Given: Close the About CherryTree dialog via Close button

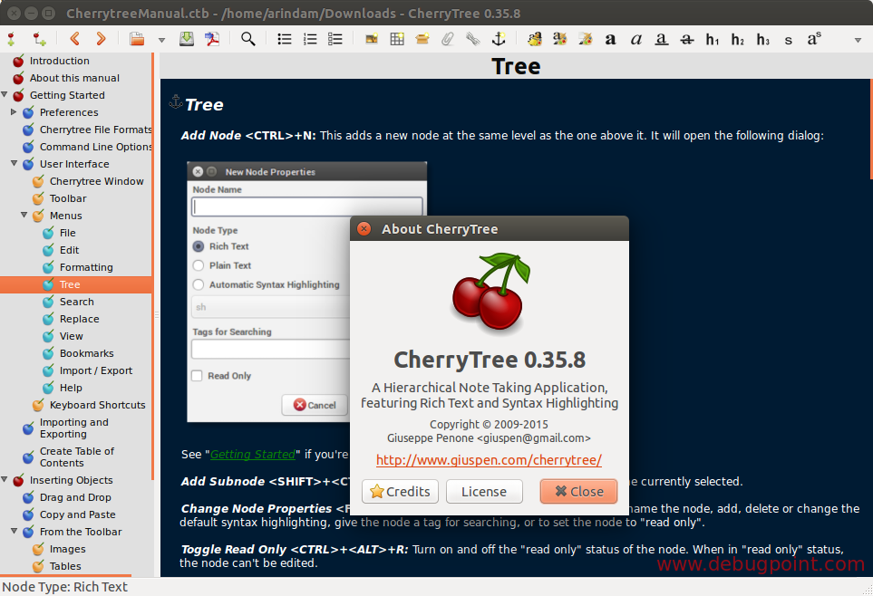Looking at the screenshot, I should [578, 491].
